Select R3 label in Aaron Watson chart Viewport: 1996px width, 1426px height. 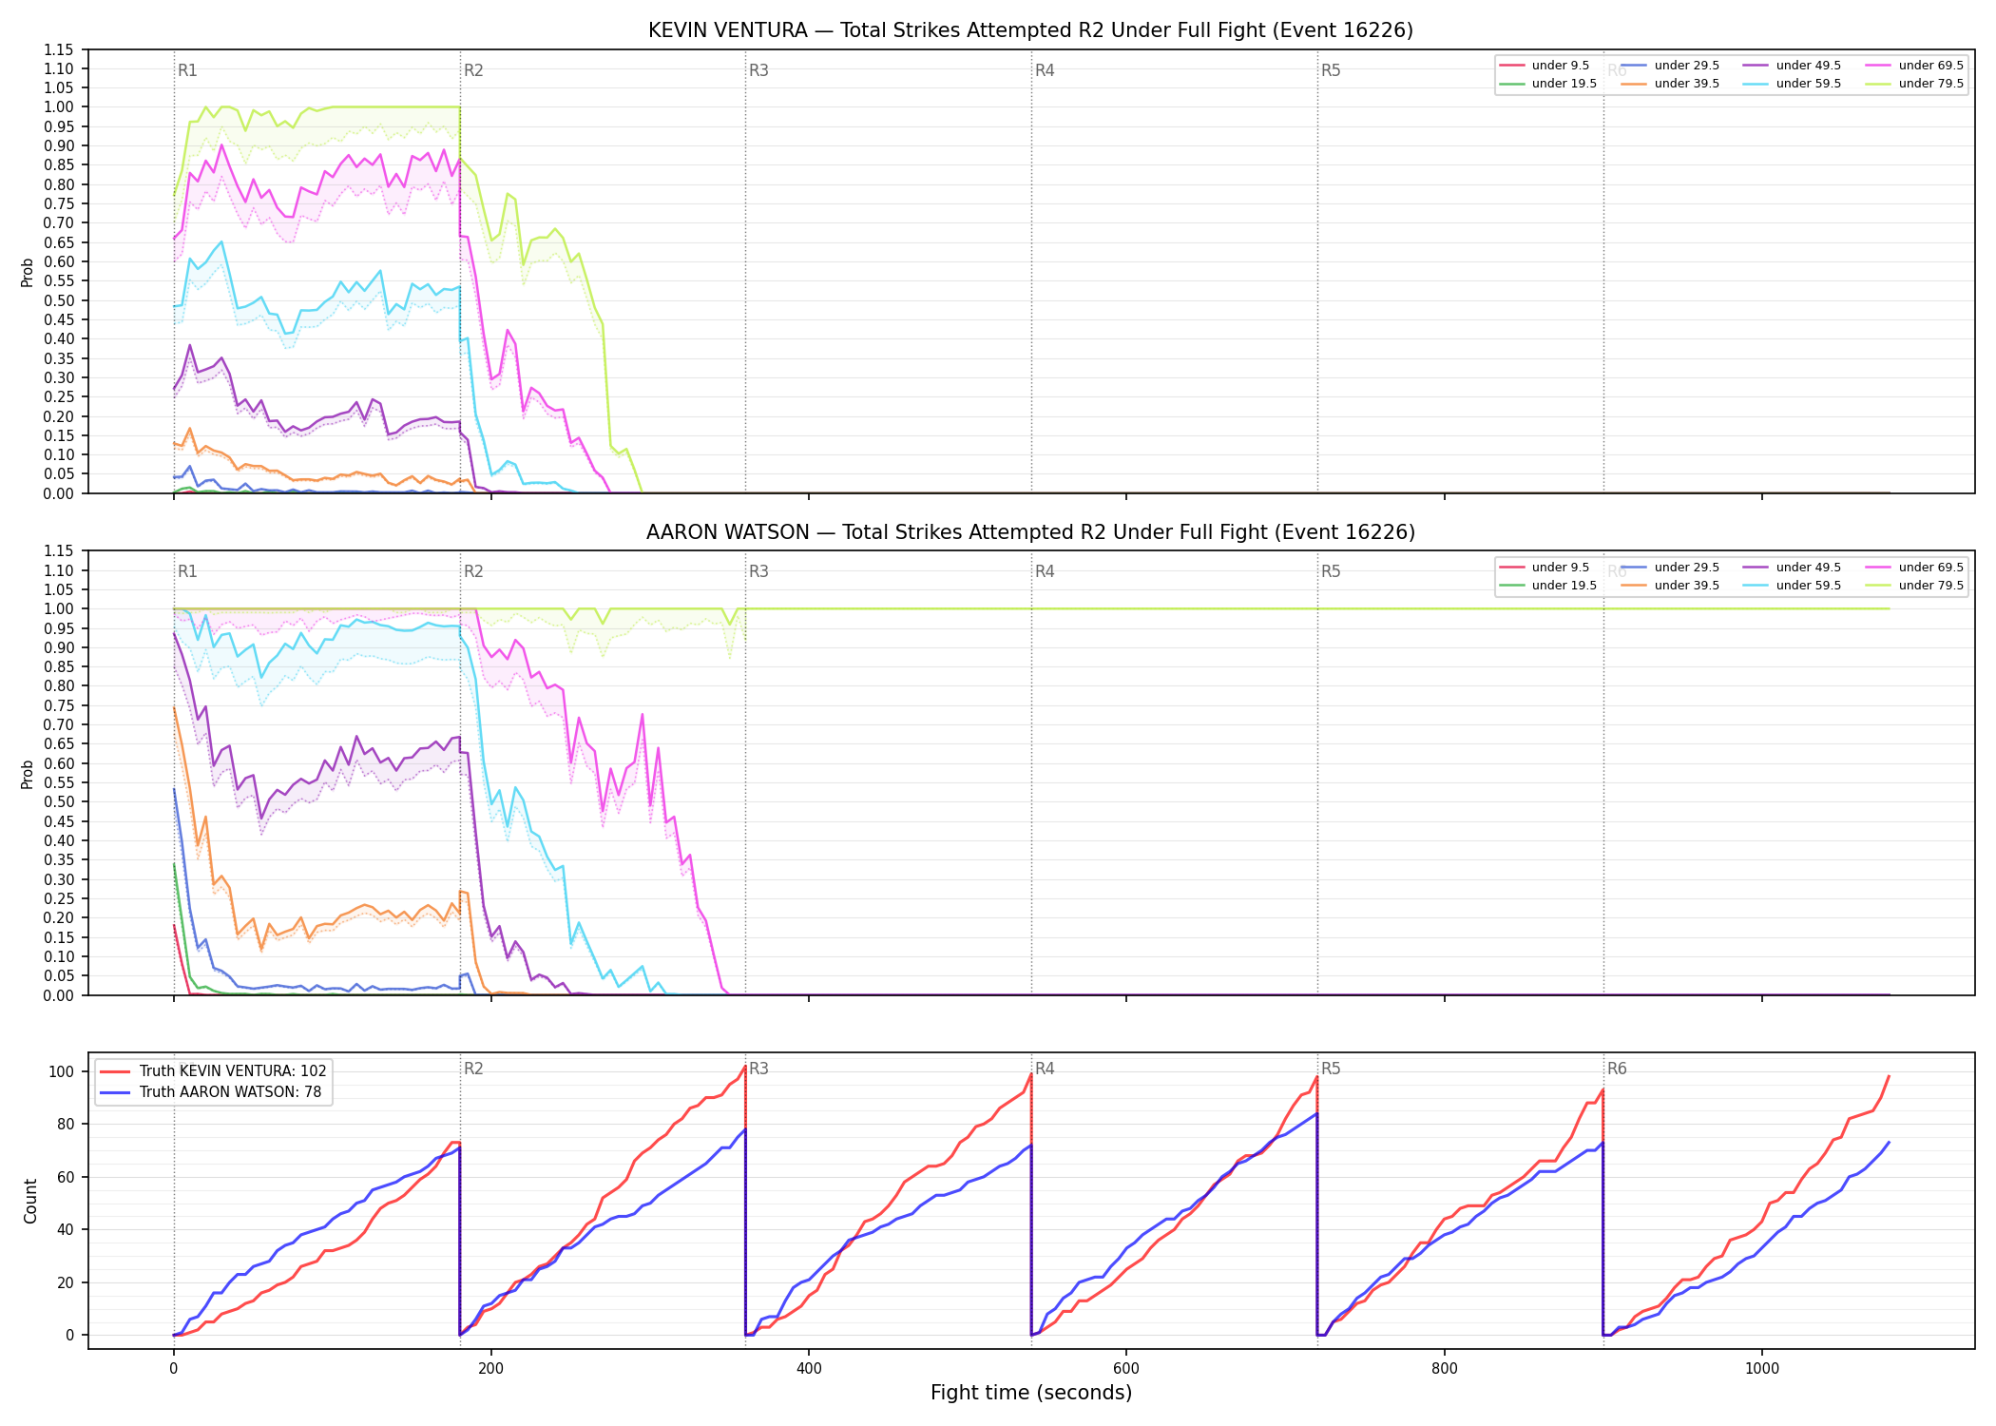pyautogui.click(x=758, y=571)
